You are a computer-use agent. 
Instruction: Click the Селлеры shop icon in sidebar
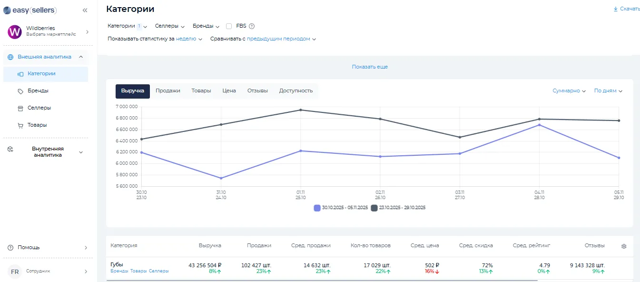[x=20, y=108]
